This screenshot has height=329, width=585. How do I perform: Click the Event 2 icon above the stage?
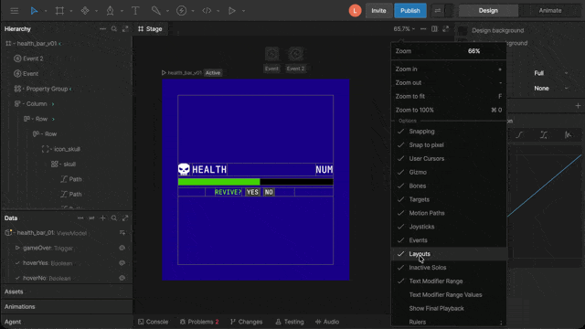[295, 54]
